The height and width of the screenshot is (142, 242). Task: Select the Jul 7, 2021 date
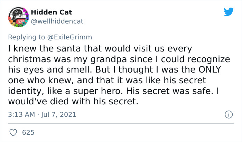tap(59, 114)
